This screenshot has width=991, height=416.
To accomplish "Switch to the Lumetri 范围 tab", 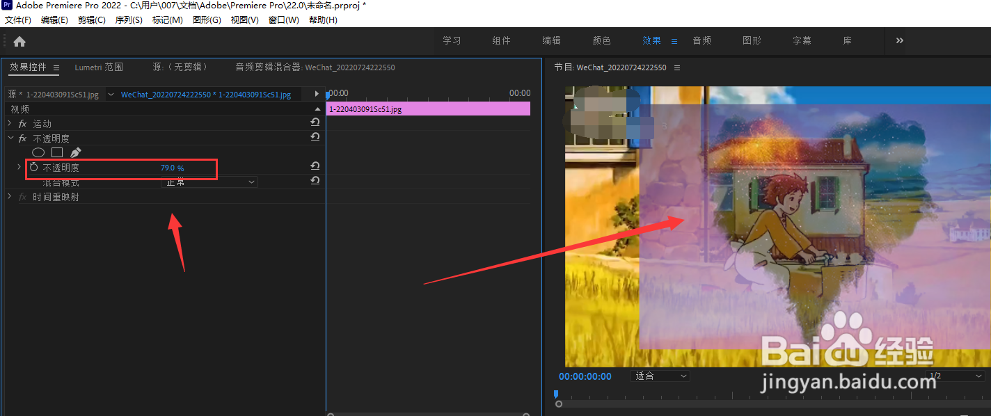I will click(98, 67).
